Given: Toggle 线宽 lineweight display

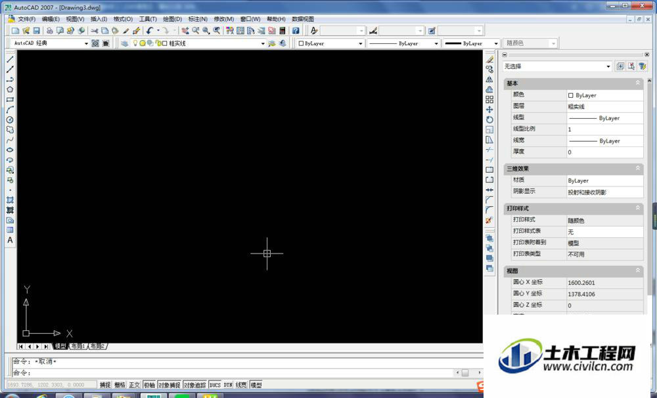Looking at the screenshot, I should (x=241, y=385).
